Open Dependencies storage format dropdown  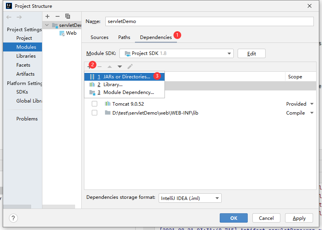[x=190, y=198]
